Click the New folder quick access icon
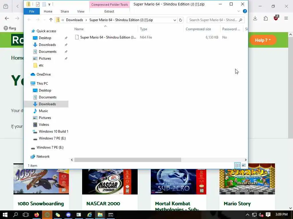293x219 pixels. point(44,4)
